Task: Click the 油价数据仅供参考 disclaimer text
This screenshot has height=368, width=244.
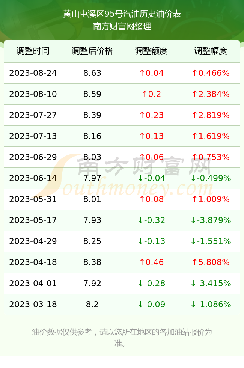Action: 62,332
